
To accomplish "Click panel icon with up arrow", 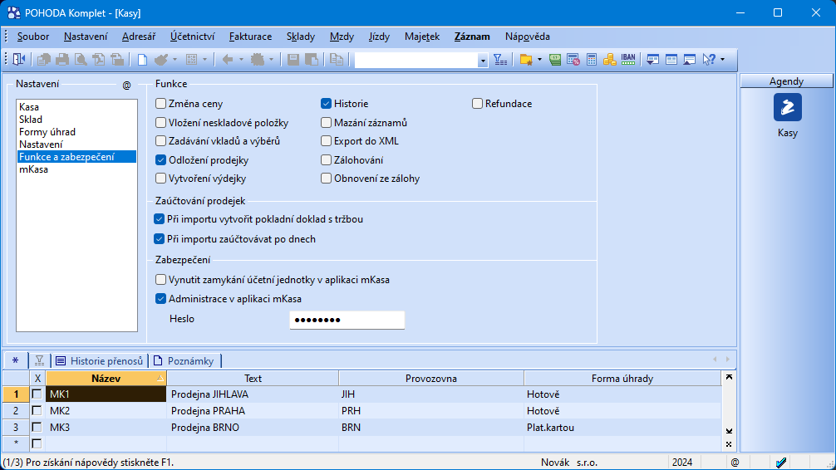I will click(x=690, y=60).
